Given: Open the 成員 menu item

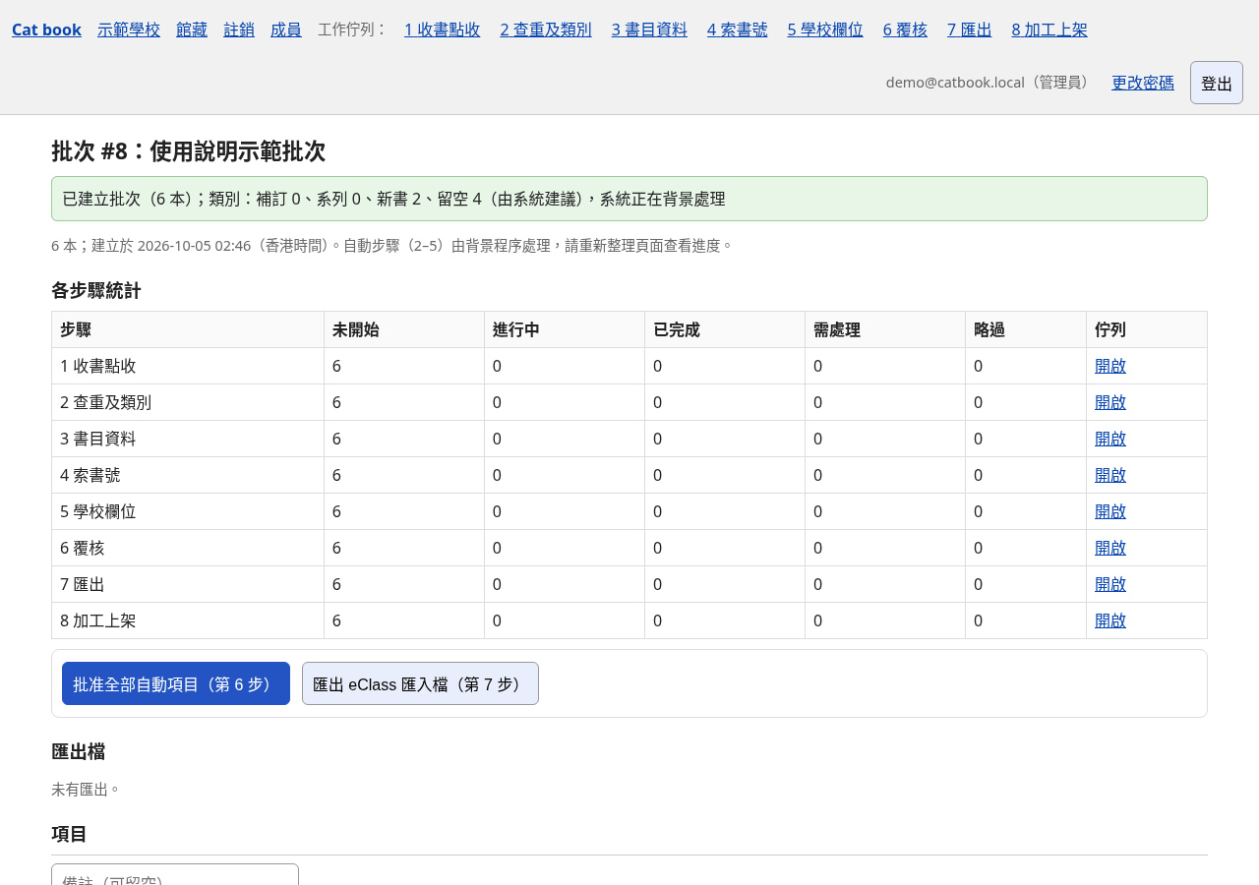Looking at the screenshot, I should (286, 29).
